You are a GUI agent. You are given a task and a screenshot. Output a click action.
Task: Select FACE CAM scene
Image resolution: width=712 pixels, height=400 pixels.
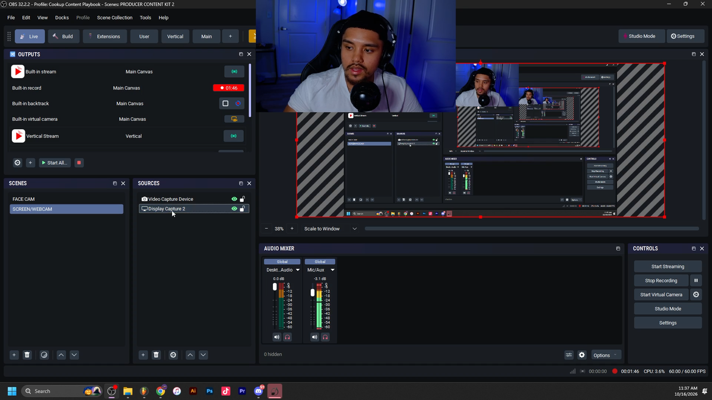(x=66, y=199)
